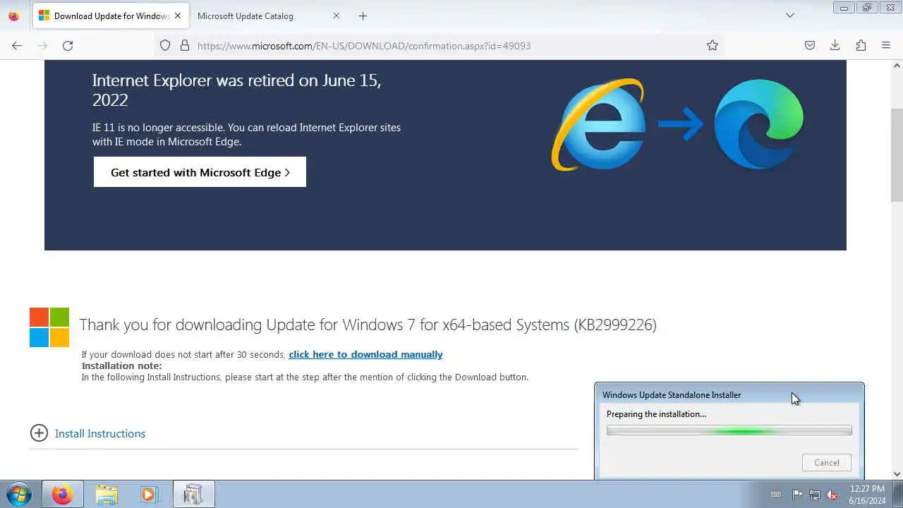This screenshot has height=508, width=903.
Task: Select the Download Update for Windows tab
Action: click(109, 16)
